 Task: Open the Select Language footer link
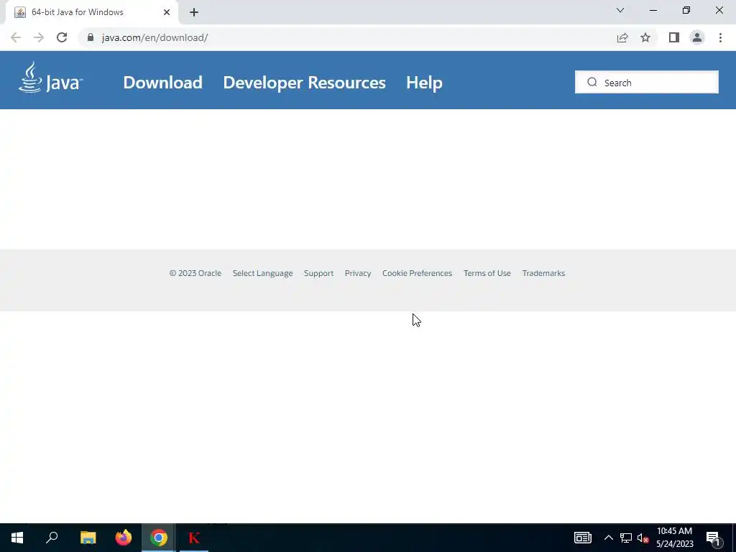pos(262,273)
